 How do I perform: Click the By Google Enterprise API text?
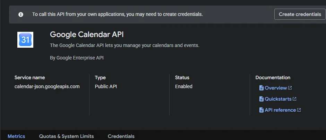[77, 58]
